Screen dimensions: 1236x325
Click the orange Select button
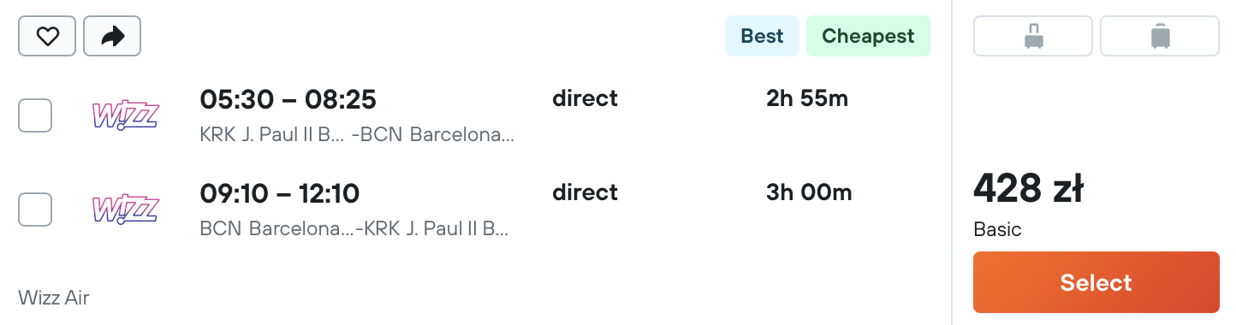click(x=1096, y=282)
